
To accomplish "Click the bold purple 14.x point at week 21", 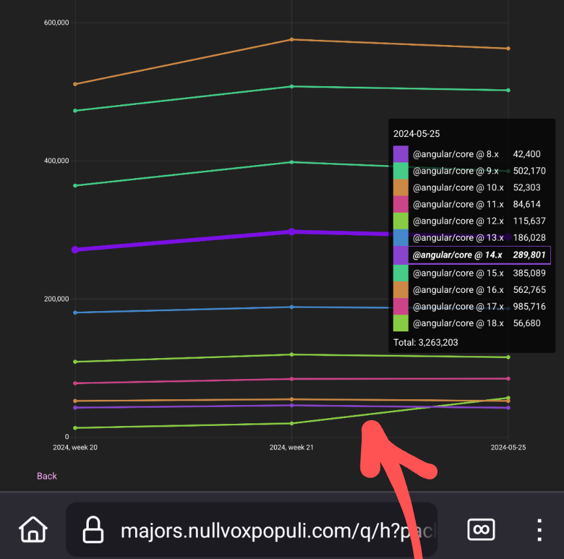I will 292,232.
